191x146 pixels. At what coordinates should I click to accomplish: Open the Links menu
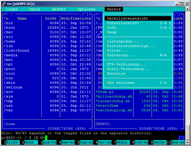tap(11, 9)
